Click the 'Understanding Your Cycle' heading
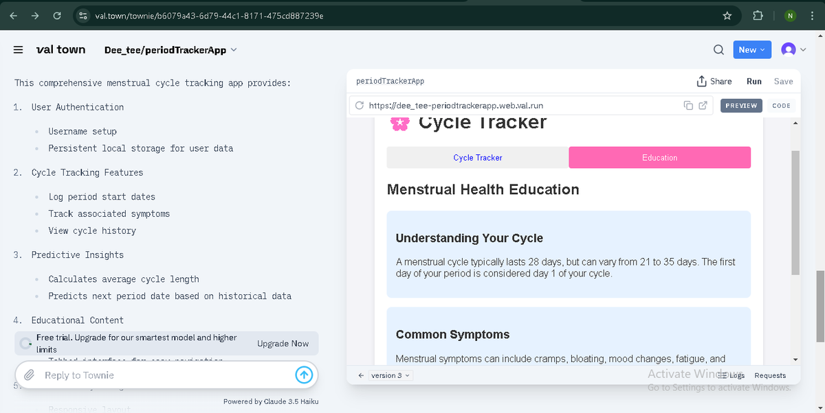This screenshot has width=825, height=413. 470,238
